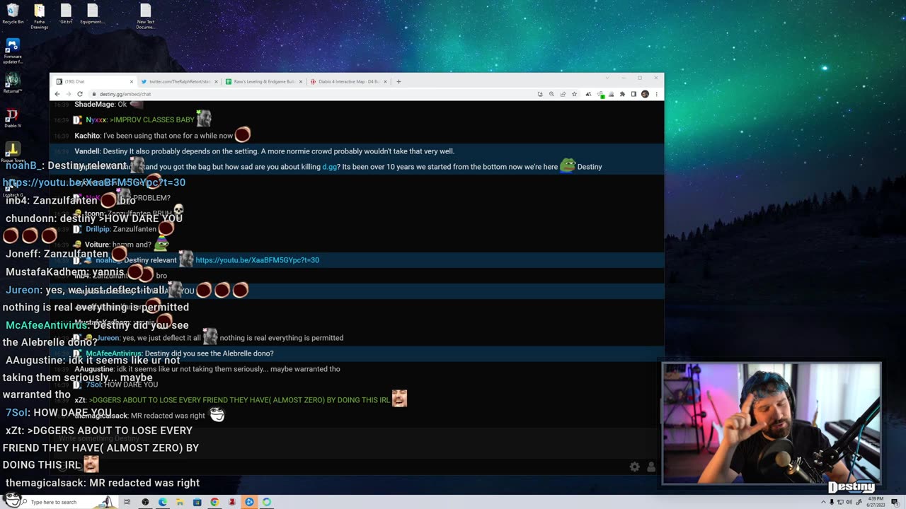
Task: Open File Explorer from the taskbar
Action: [180, 502]
